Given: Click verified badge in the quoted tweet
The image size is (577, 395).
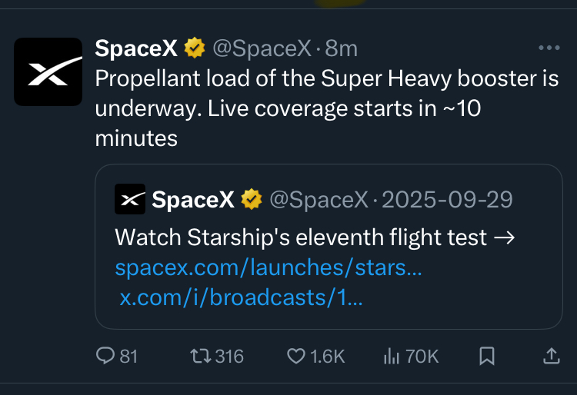Looking at the screenshot, I should pos(252,200).
